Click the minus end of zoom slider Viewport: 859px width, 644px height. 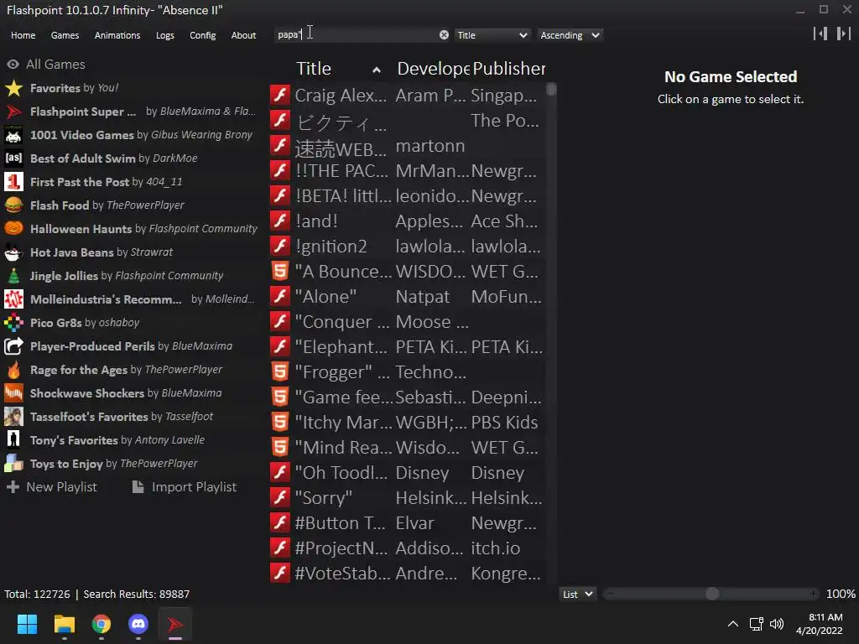click(611, 595)
